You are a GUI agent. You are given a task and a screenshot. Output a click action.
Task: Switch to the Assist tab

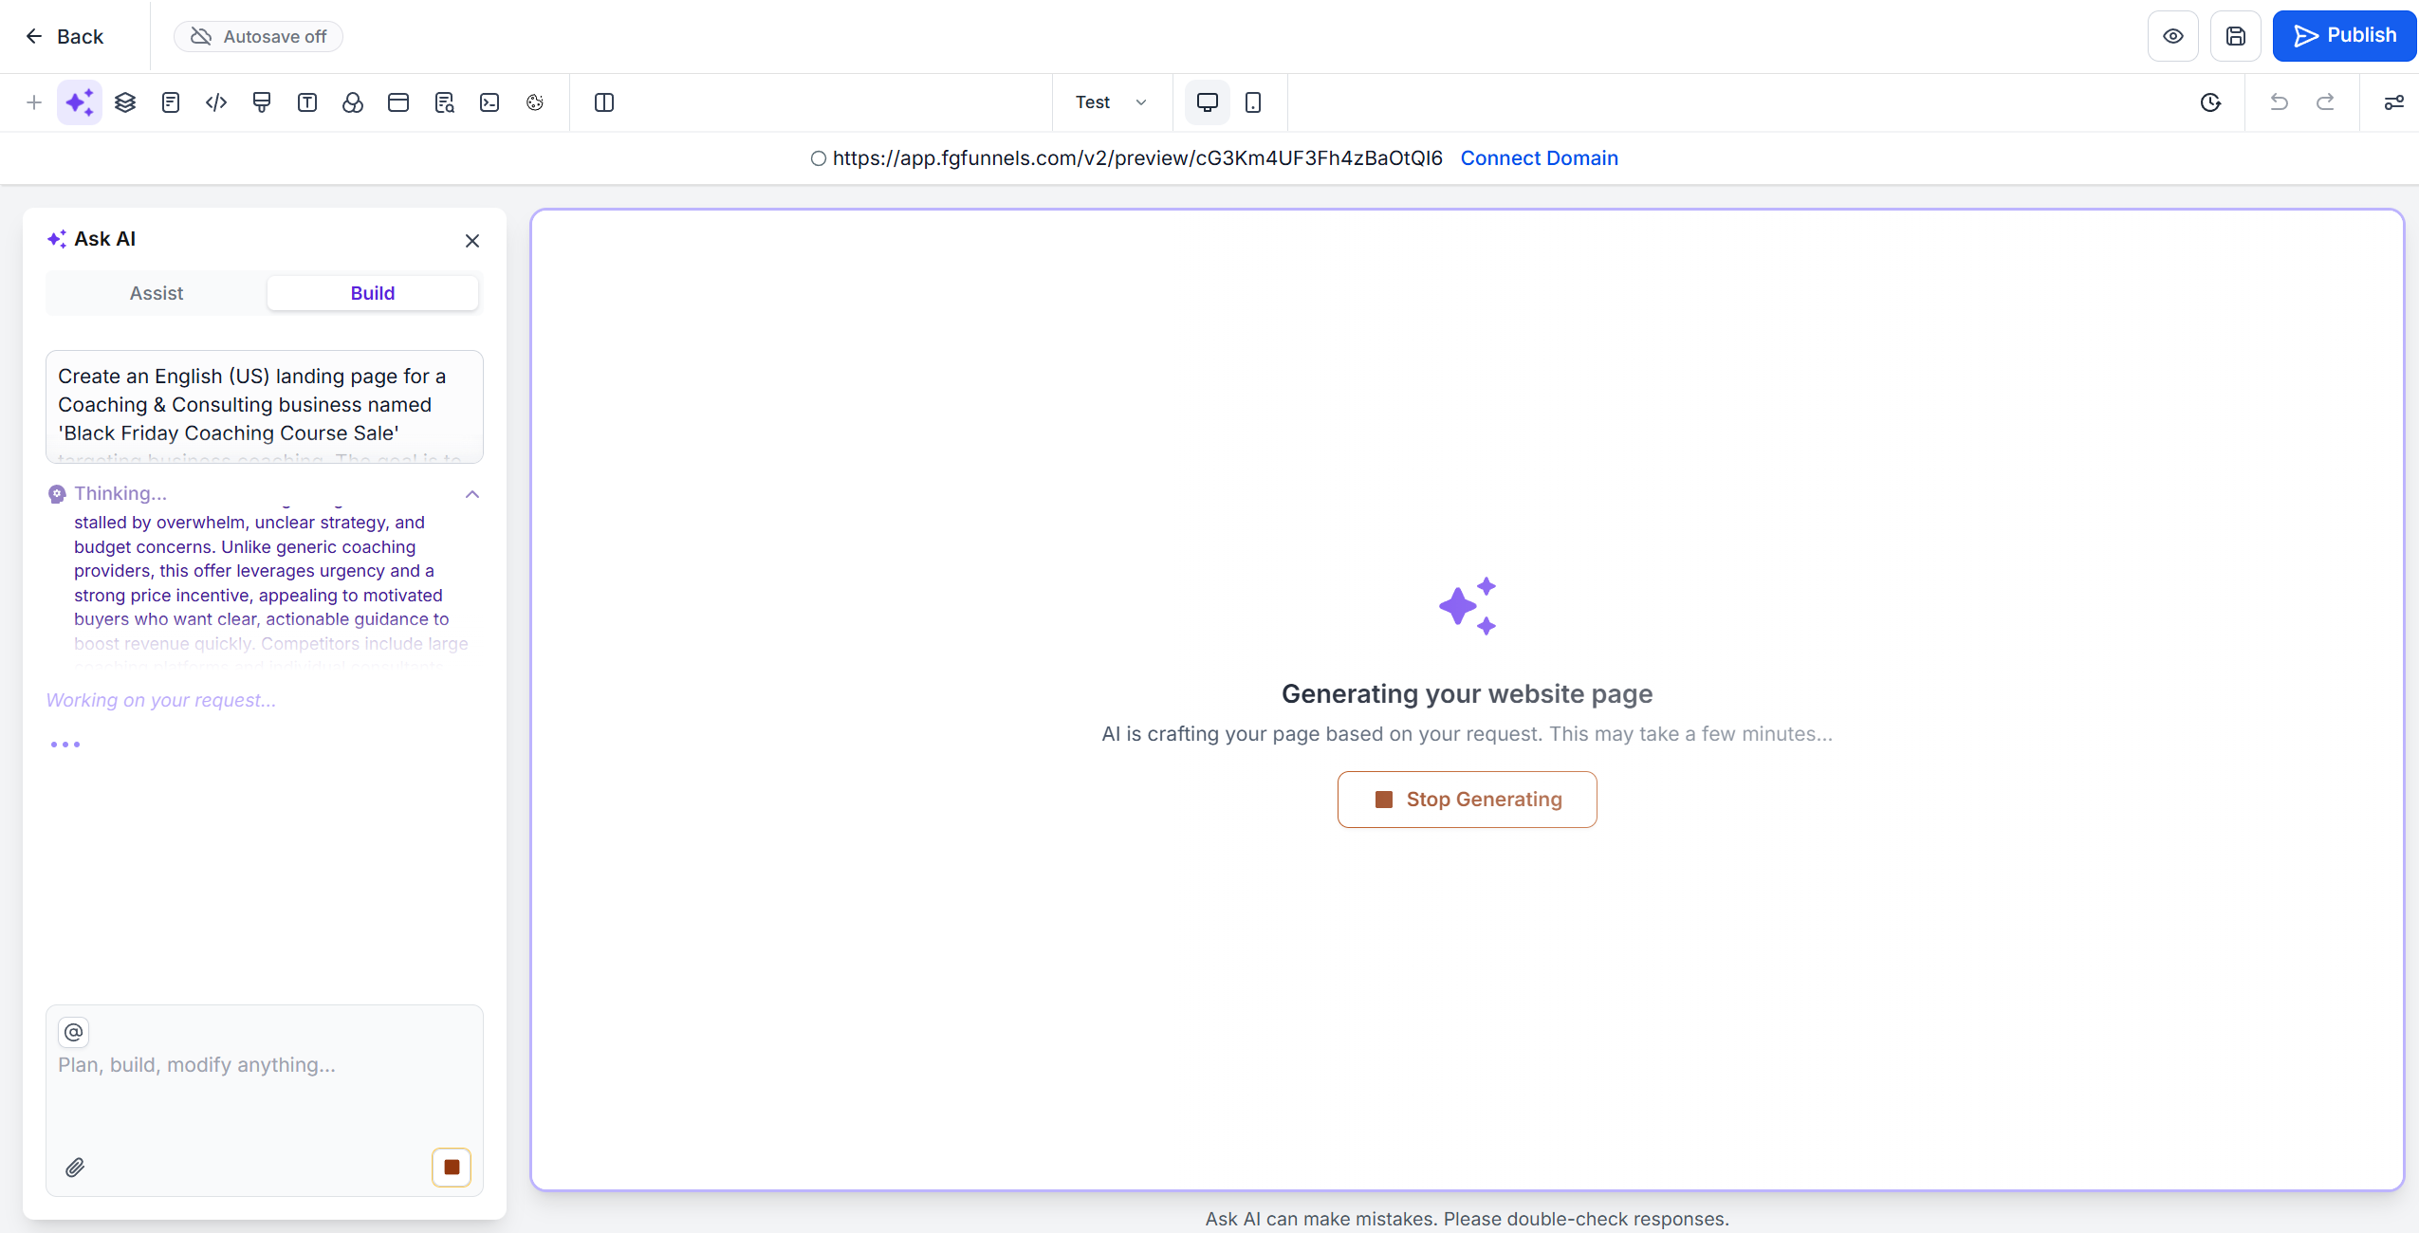click(x=157, y=293)
